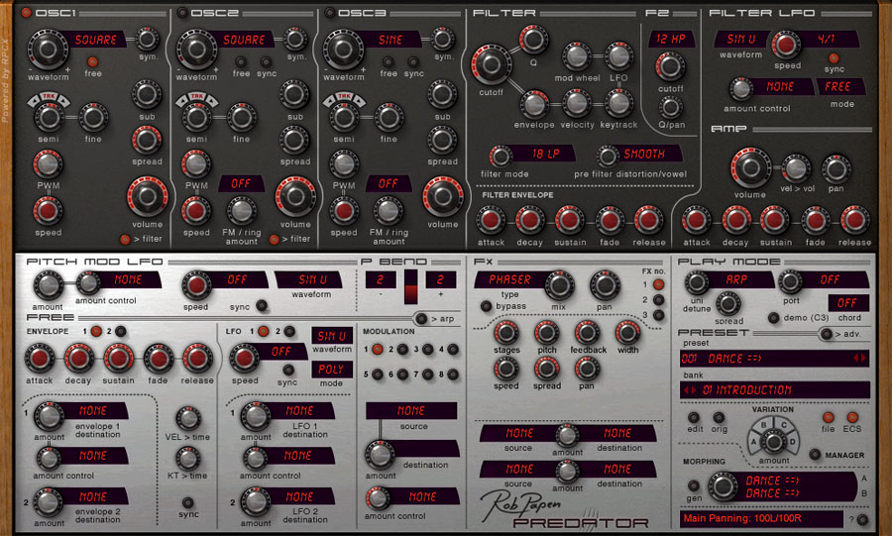Click the pitch mod LFO amount knob
This screenshot has width=892, height=536.
click(x=48, y=284)
